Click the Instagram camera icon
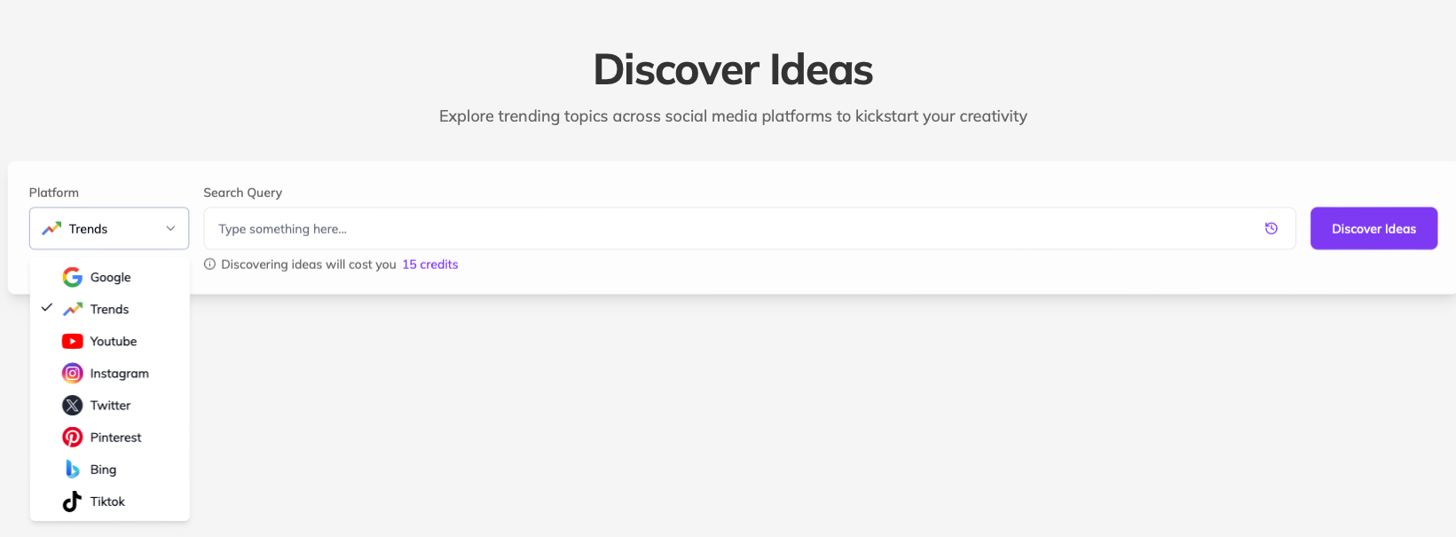Image resolution: width=1456 pixels, height=537 pixels. point(73,374)
